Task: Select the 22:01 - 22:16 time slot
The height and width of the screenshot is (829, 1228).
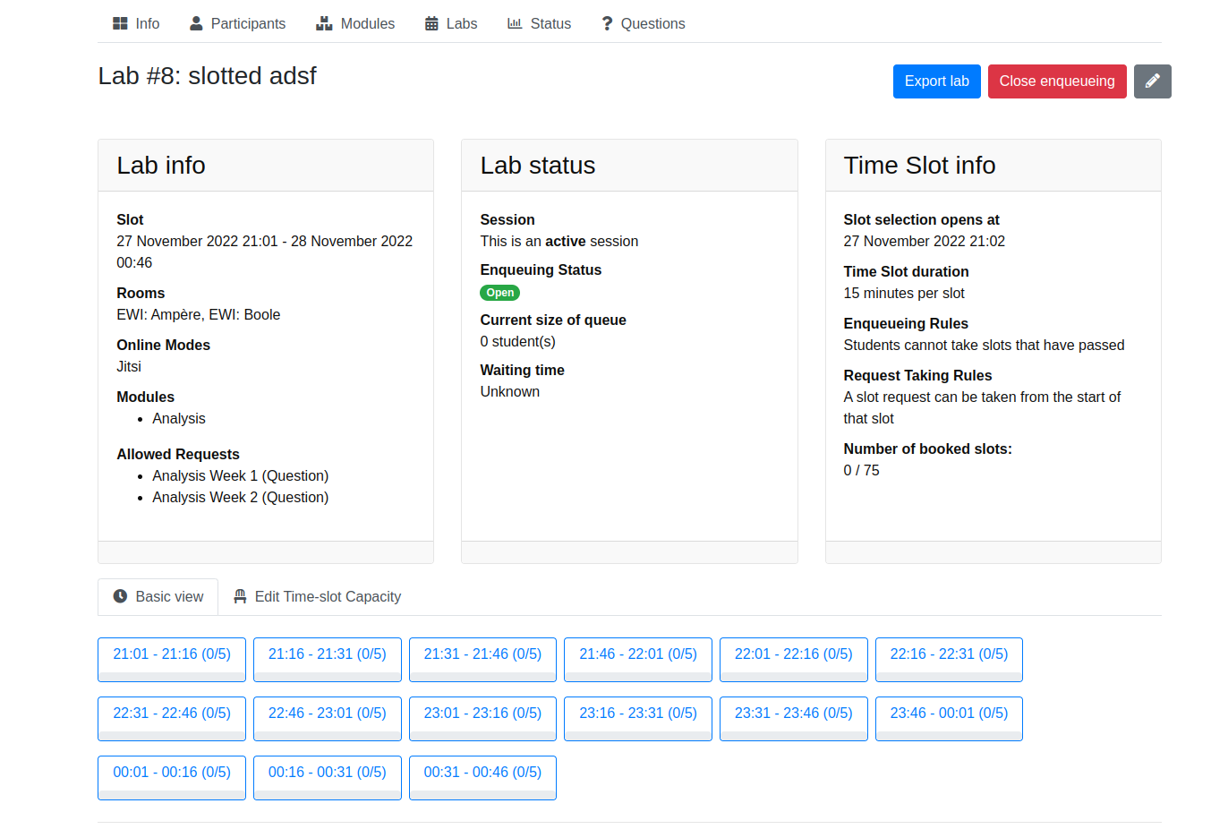Action: (x=794, y=660)
